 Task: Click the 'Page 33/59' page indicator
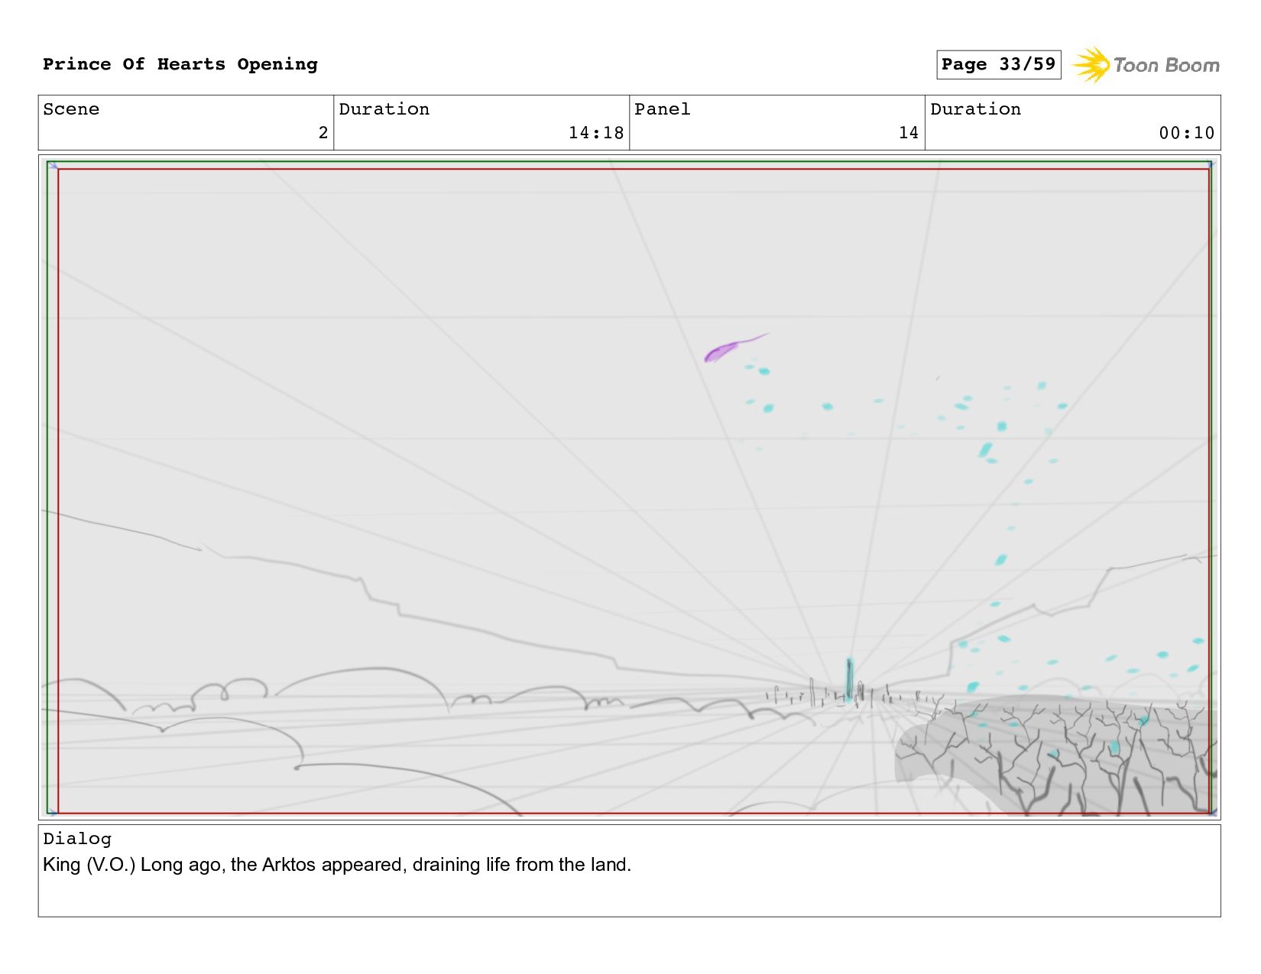point(998,64)
